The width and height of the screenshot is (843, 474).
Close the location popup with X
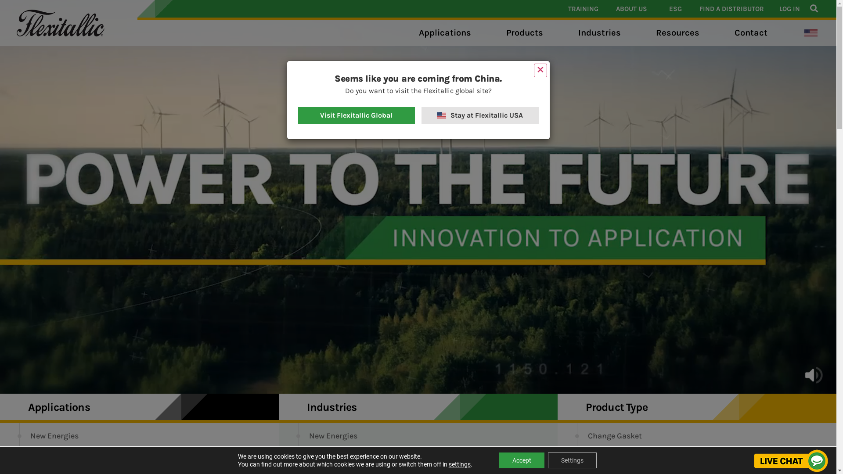point(540,70)
